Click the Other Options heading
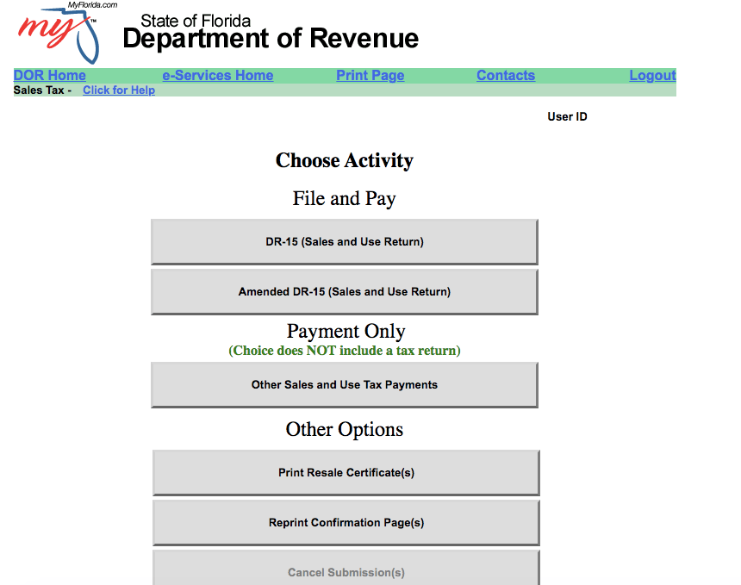 [x=345, y=429]
